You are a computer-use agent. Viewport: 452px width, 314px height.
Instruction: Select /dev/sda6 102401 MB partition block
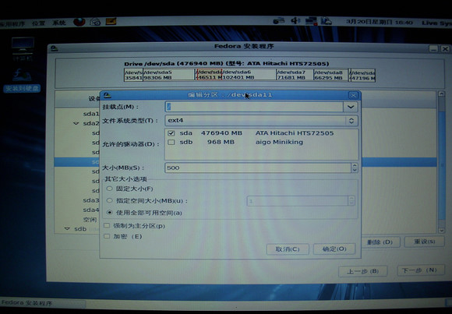click(x=249, y=75)
